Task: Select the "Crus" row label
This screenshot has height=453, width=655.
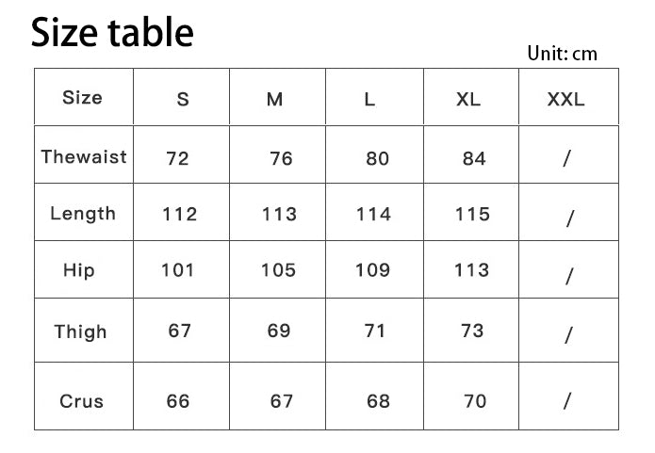Action: [x=82, y=401]
